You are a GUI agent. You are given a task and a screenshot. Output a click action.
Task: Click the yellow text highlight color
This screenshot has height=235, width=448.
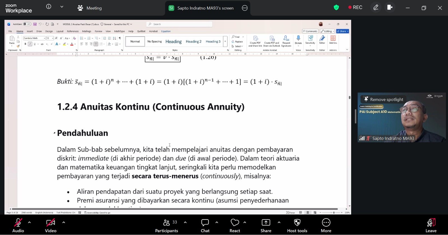[x=64, y=44]
